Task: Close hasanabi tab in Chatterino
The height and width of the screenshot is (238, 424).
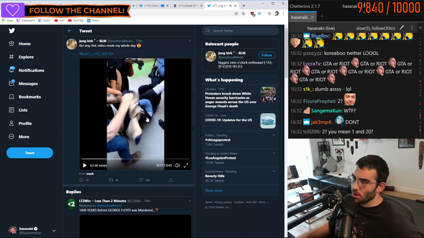Action: click(x=312, y=17)
